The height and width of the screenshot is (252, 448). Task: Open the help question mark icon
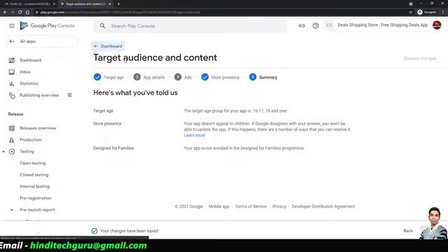(x=316, y=26)
